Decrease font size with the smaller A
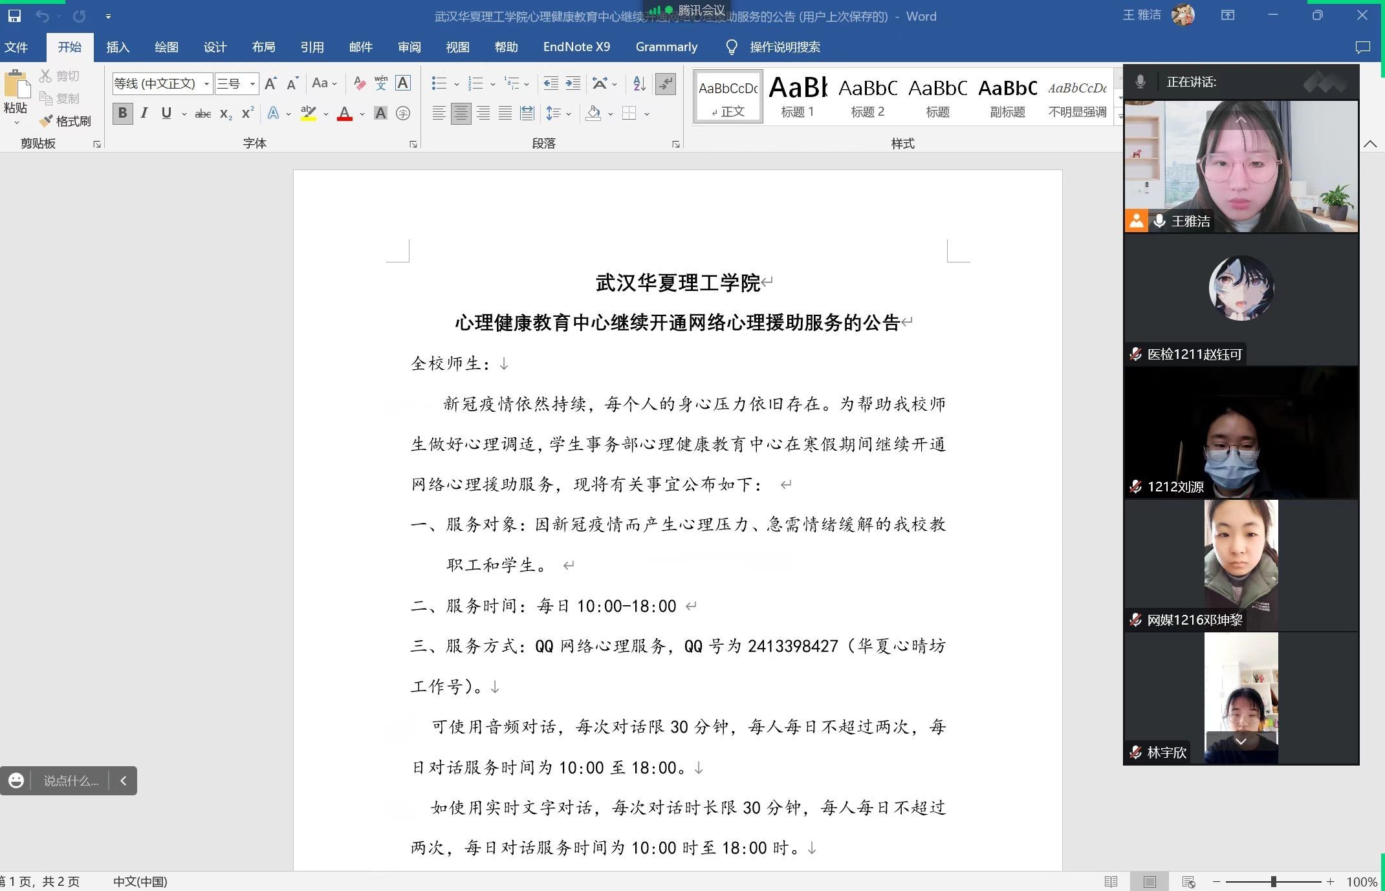The width and height of the screenshot is (1385, 891). (x=292, y=83)
